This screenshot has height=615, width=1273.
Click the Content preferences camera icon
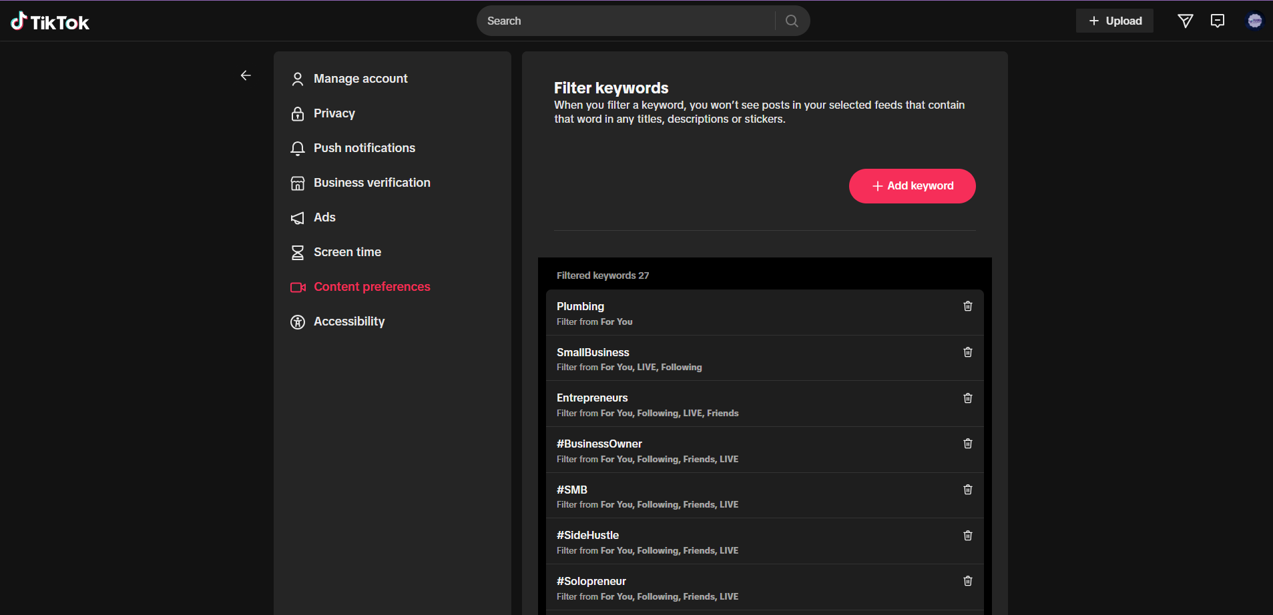[298, 287]
